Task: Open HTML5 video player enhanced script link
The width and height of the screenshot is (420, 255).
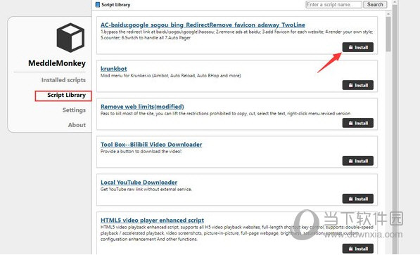Action: point(152,220)
